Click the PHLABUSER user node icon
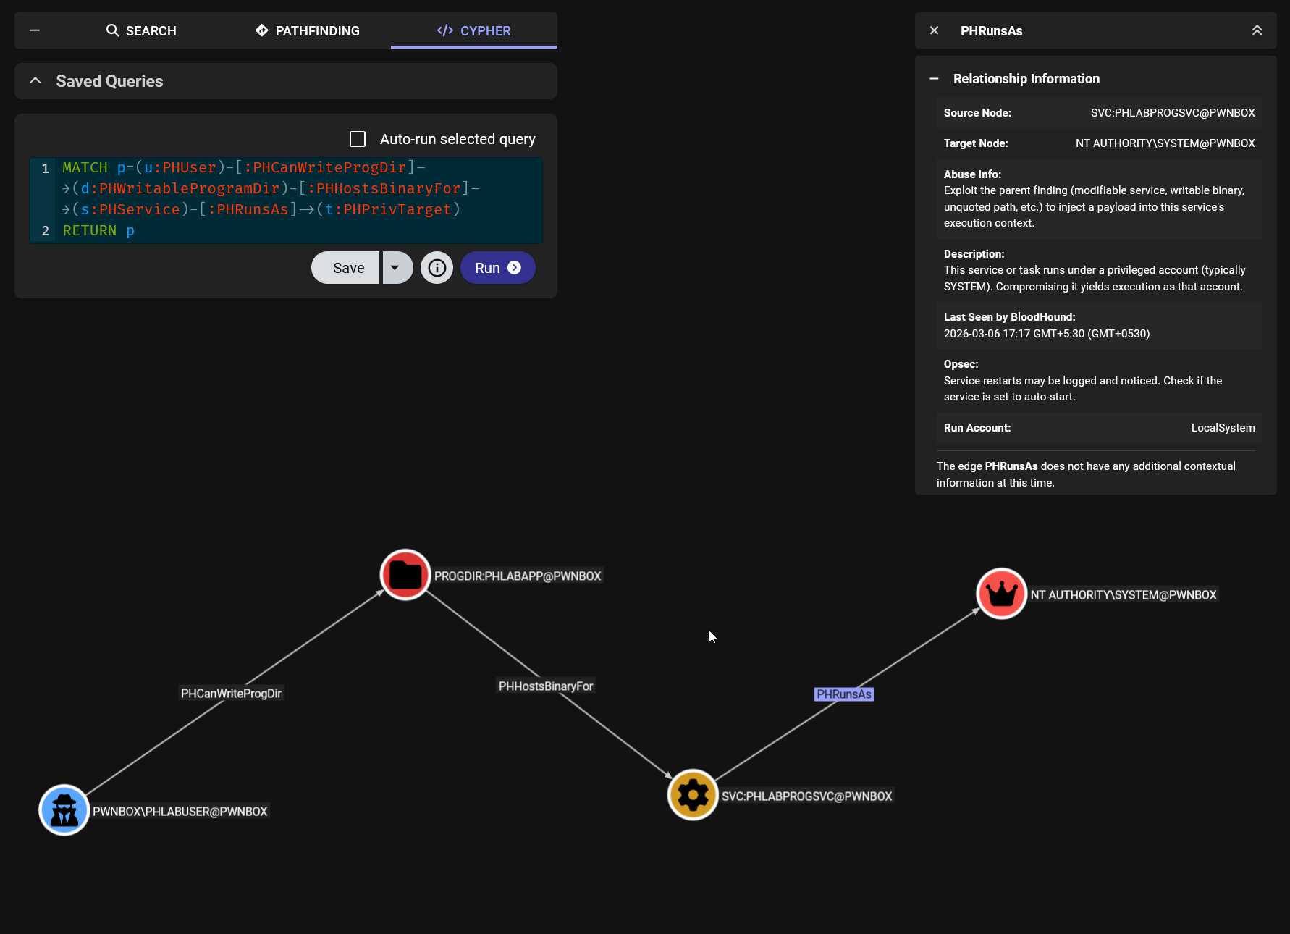This screenshot has width=1290, height=934. coord(64,809)
